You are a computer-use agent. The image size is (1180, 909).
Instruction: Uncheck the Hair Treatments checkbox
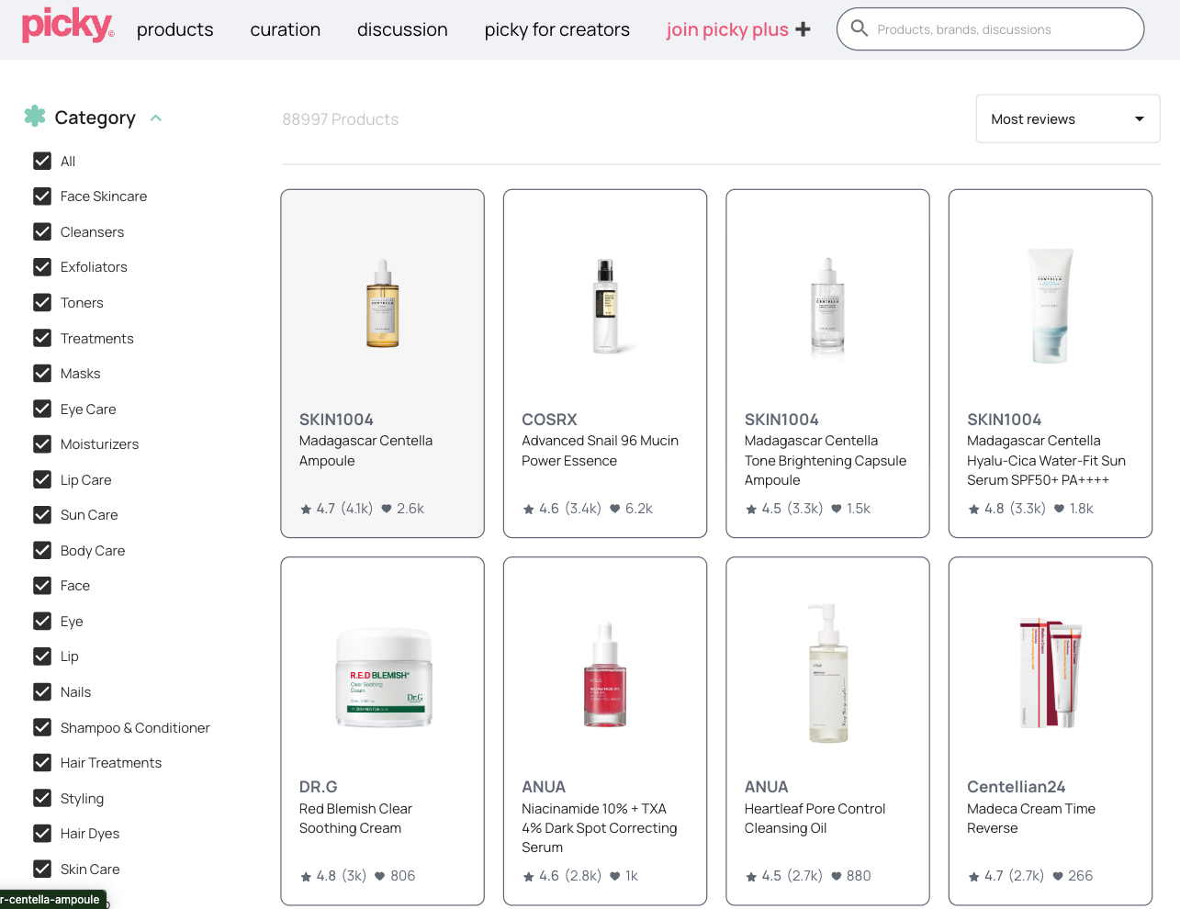(42, 762)
